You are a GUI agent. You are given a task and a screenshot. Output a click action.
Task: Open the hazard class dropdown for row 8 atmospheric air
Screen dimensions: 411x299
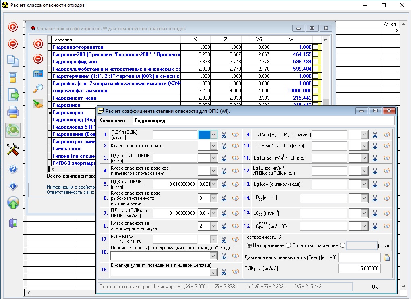[214, 226]
